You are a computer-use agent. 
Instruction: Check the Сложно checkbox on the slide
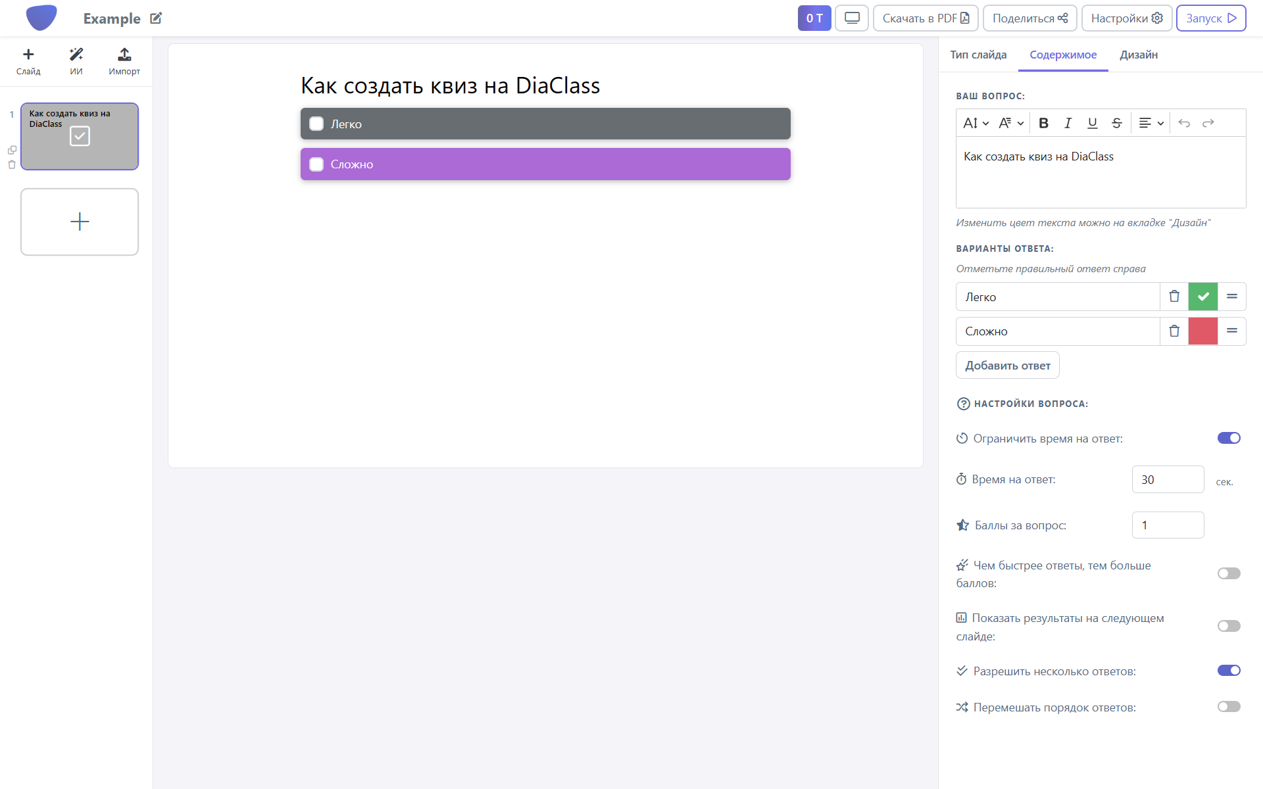point(316,164)
